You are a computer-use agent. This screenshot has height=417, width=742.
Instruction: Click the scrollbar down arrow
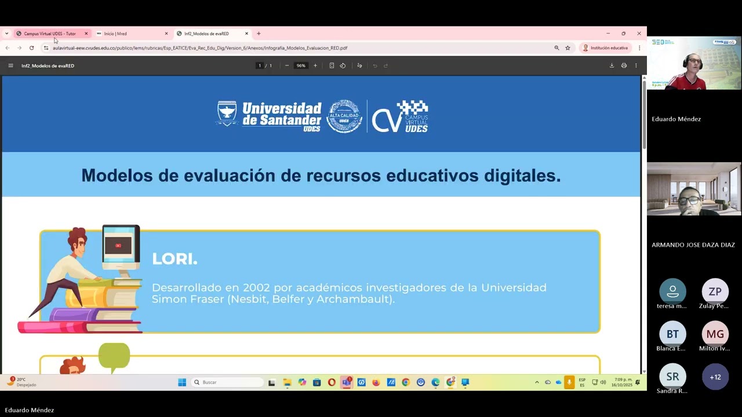[643, 371]
